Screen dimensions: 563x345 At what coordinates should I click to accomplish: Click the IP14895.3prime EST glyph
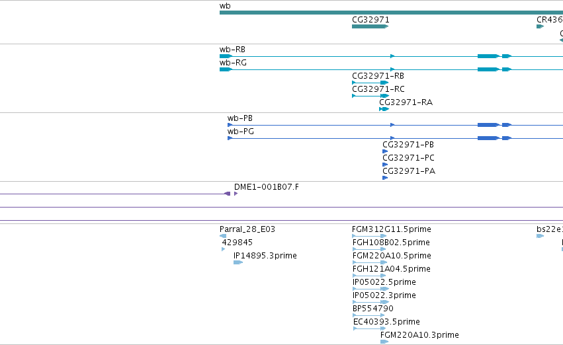point(238,262)
